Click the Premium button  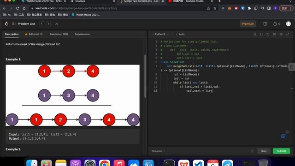[x=248, y=24]
